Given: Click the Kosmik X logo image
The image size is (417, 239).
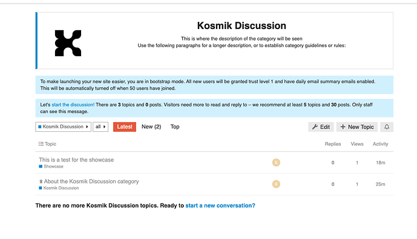Looking at the screenshot, I should coord(68,43).
